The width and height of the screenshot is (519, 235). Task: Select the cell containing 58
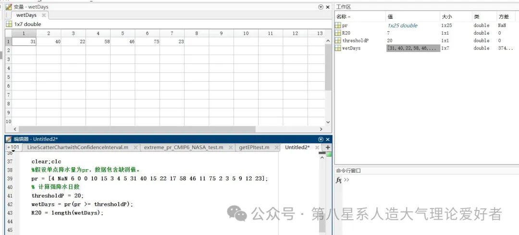[98, 42]
